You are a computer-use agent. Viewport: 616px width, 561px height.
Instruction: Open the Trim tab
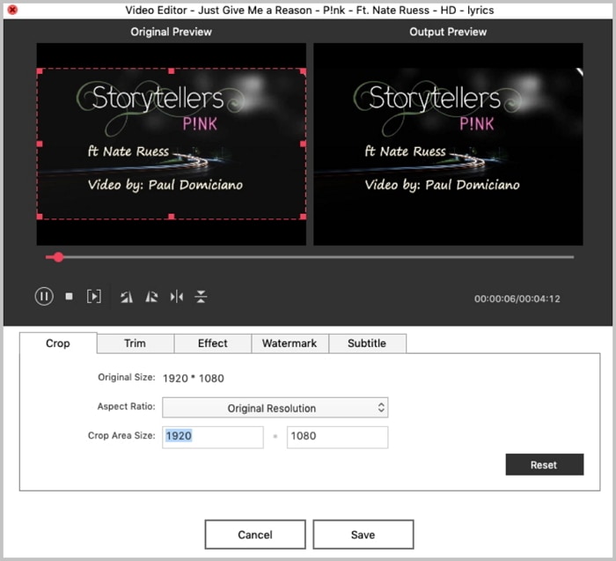pyautogui.click(x=136, y=343)
